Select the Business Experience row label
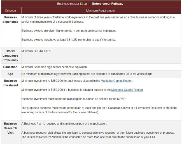182x144 pixels. point(10,20)
